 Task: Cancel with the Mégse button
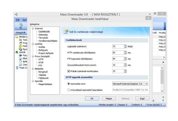pos(109,99)
